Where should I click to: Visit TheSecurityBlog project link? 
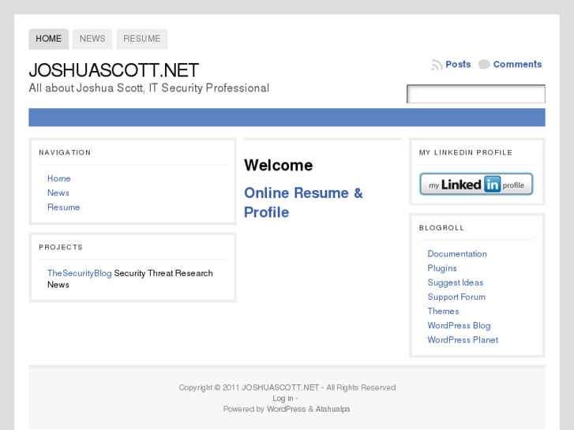pos(80,273)
